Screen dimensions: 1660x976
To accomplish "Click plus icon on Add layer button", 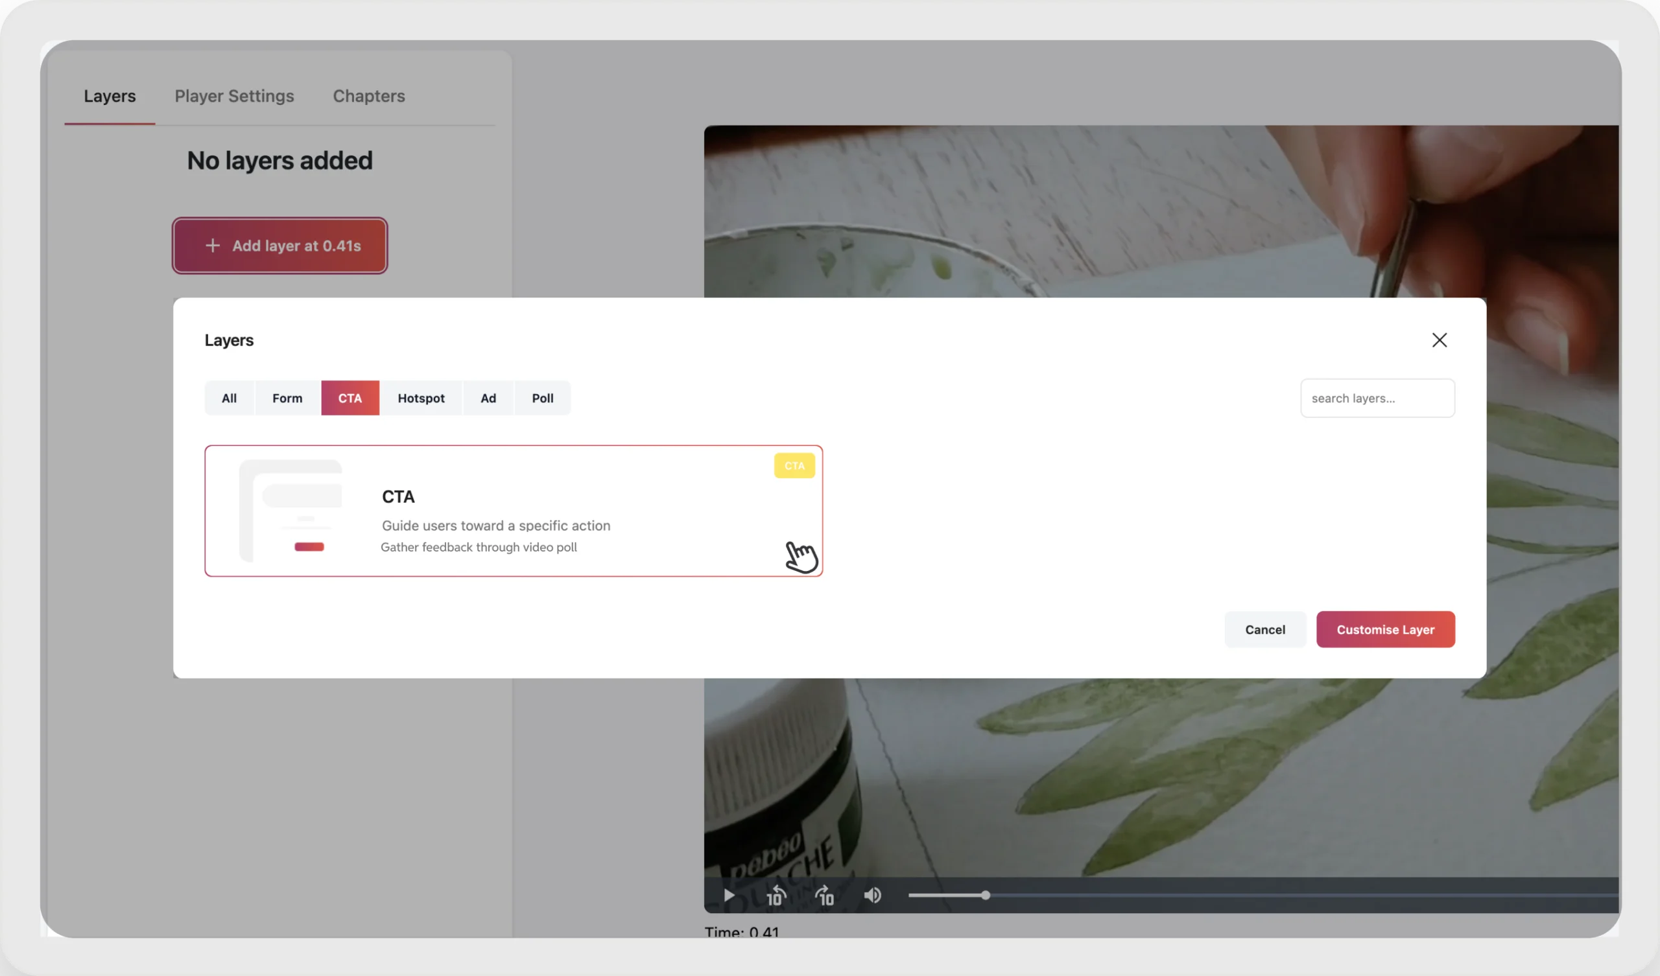I will pyautogui.click(x=213, y=246).
